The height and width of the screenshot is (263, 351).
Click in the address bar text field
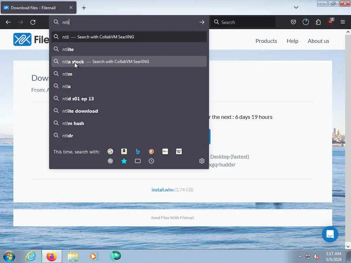(x=129, y=22)
